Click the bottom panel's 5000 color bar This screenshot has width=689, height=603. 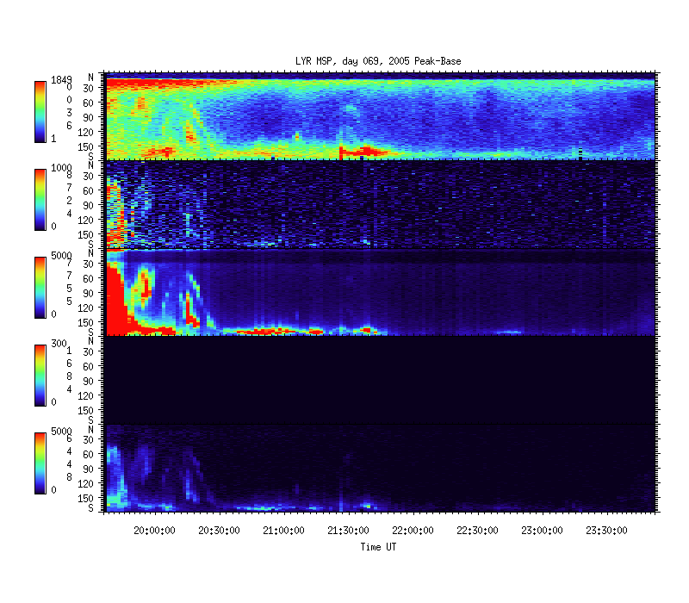pyautogui.click(x=40, y=463)
